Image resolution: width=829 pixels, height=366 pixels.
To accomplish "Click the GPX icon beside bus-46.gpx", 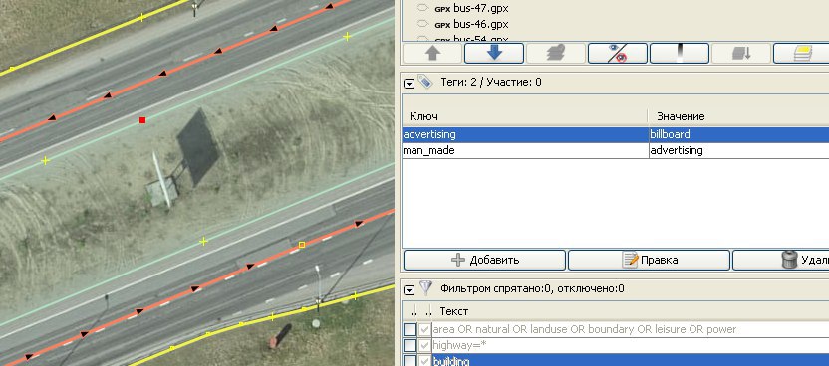I will point(442,25).
